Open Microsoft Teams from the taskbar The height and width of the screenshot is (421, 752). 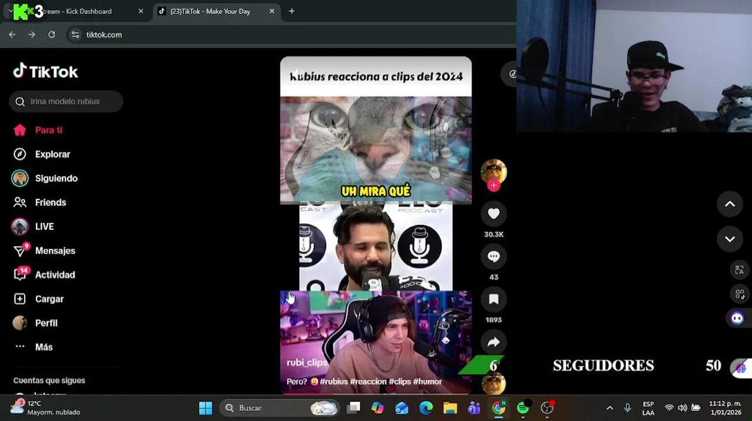click(474, 408)
